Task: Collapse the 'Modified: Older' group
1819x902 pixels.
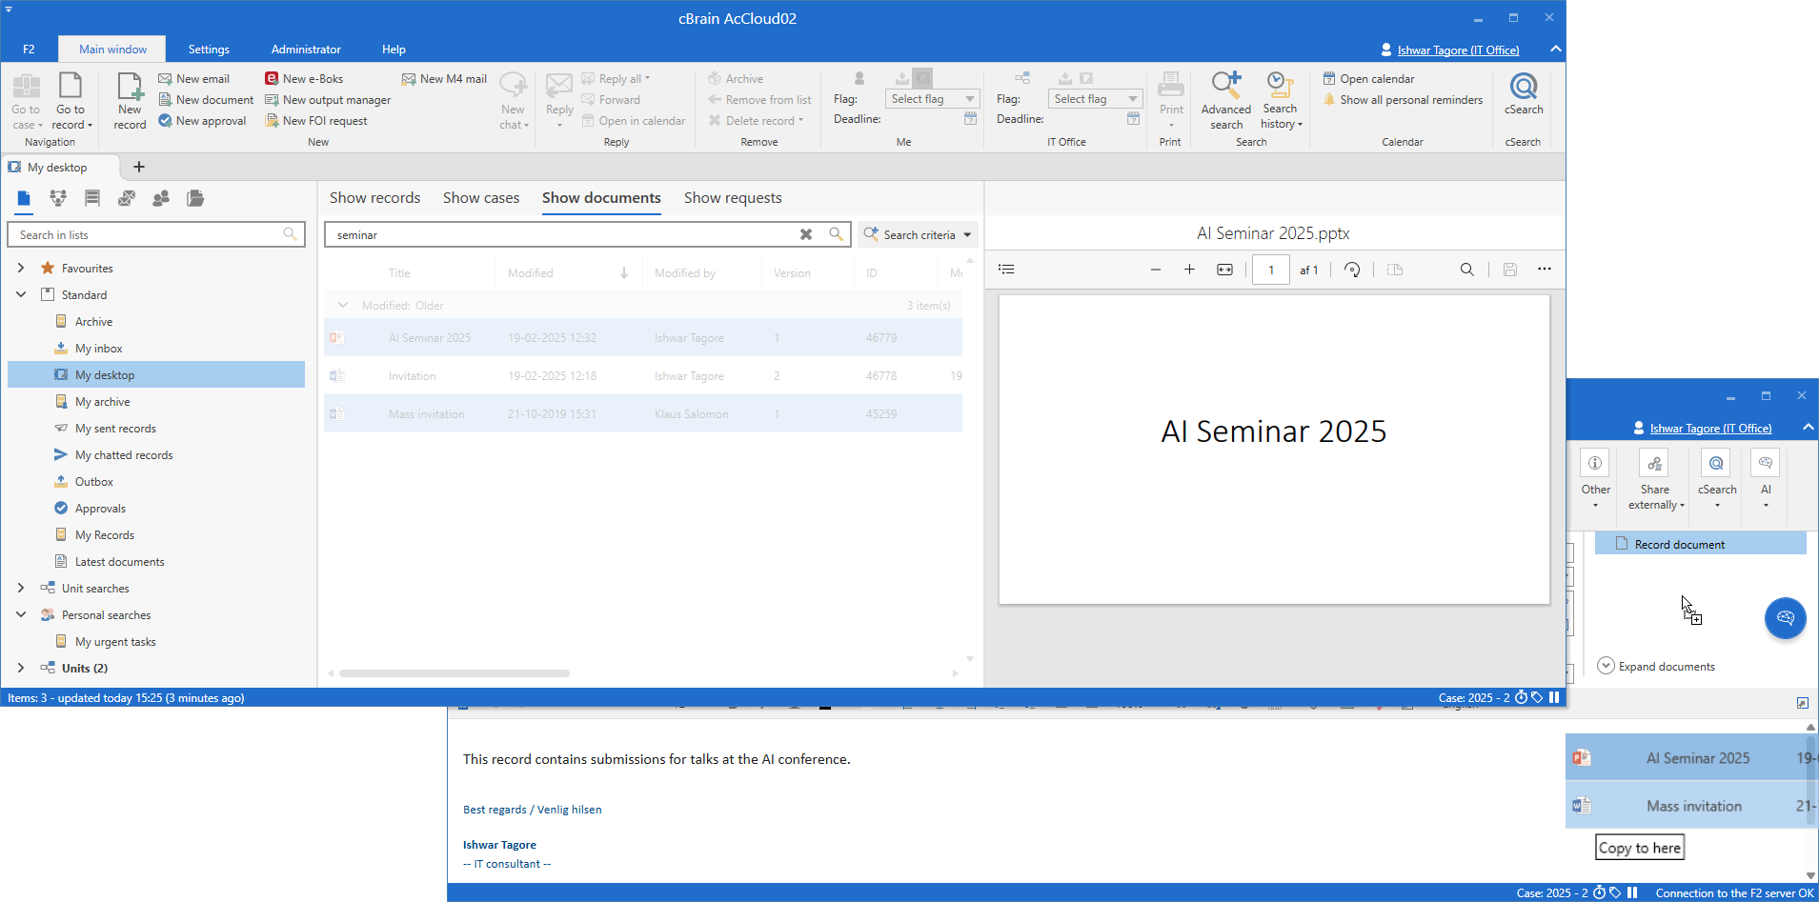Action: pyautogui.click(x=343, y=306)
